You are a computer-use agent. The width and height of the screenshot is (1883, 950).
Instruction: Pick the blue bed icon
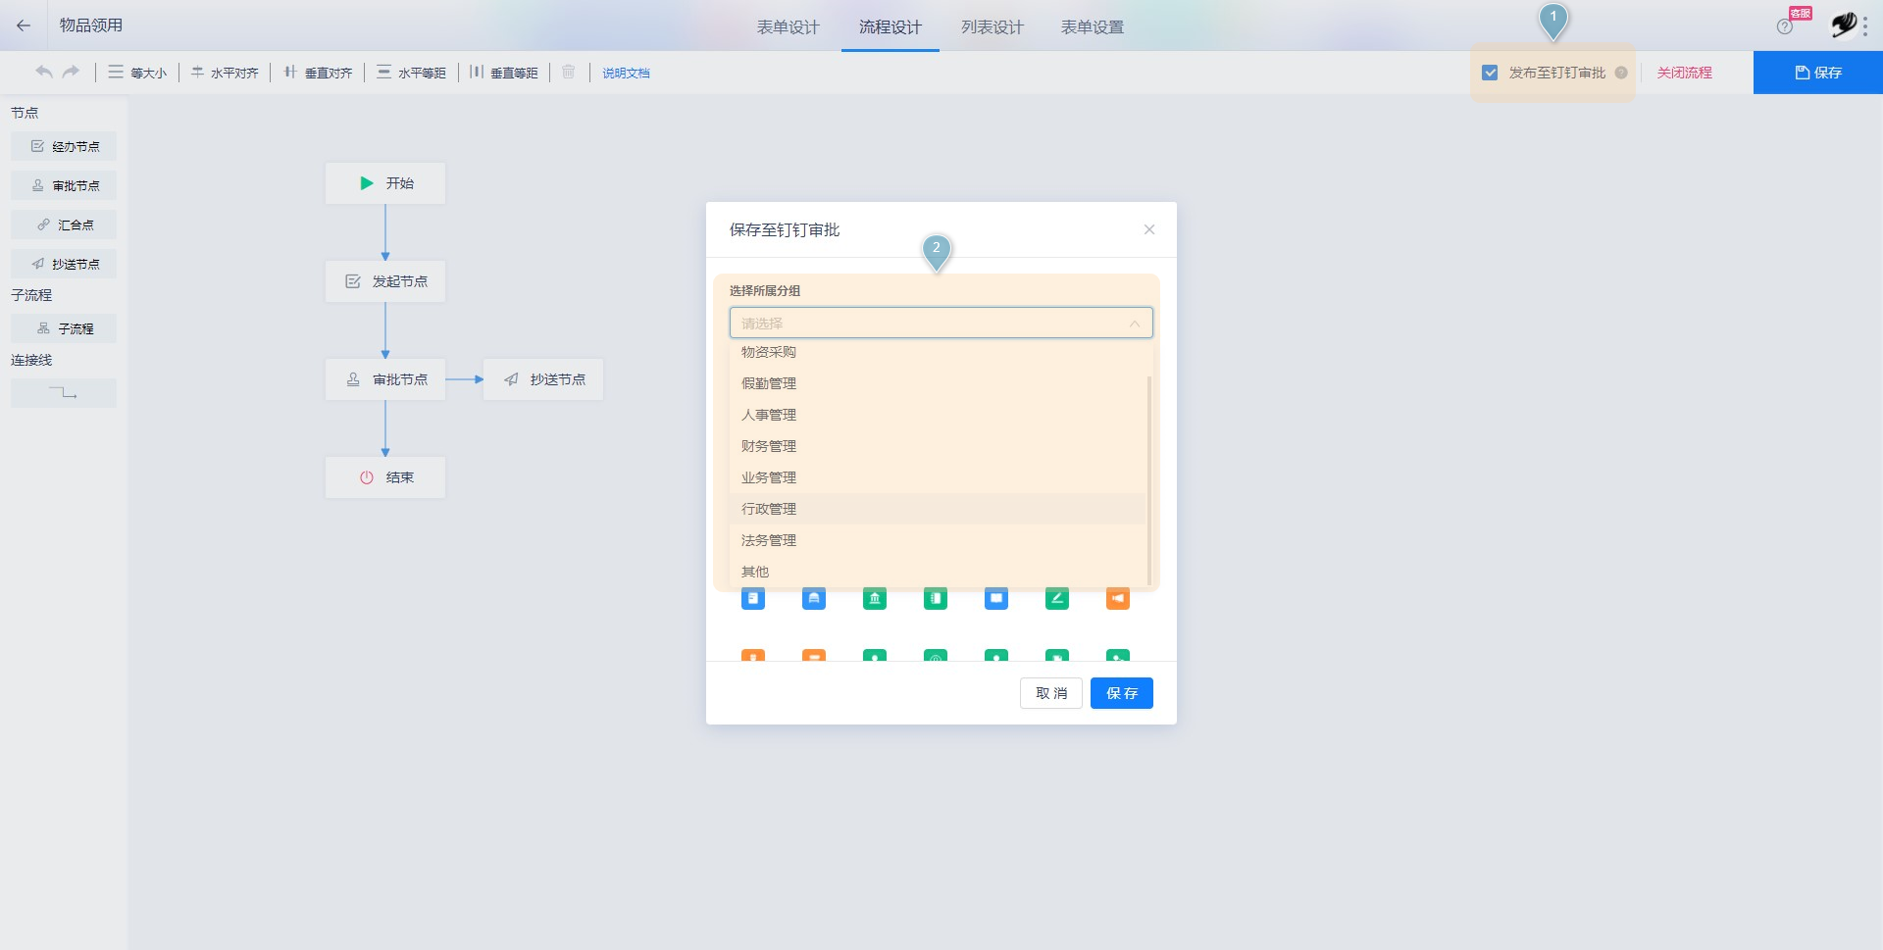click(814, 598)
